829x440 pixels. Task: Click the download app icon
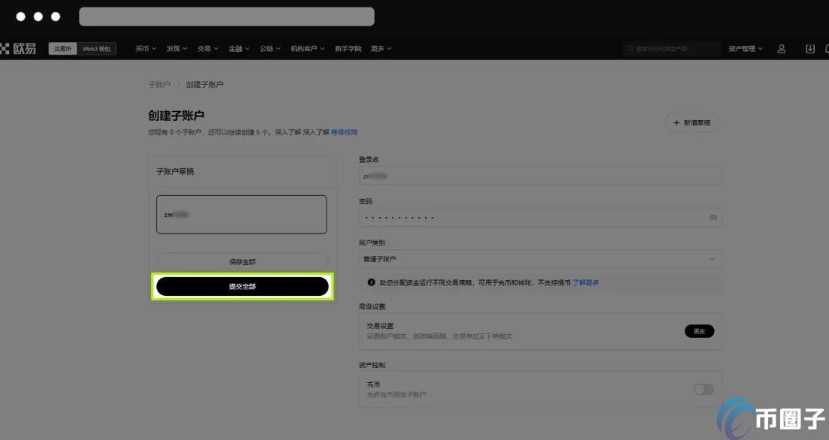[809, 48]
